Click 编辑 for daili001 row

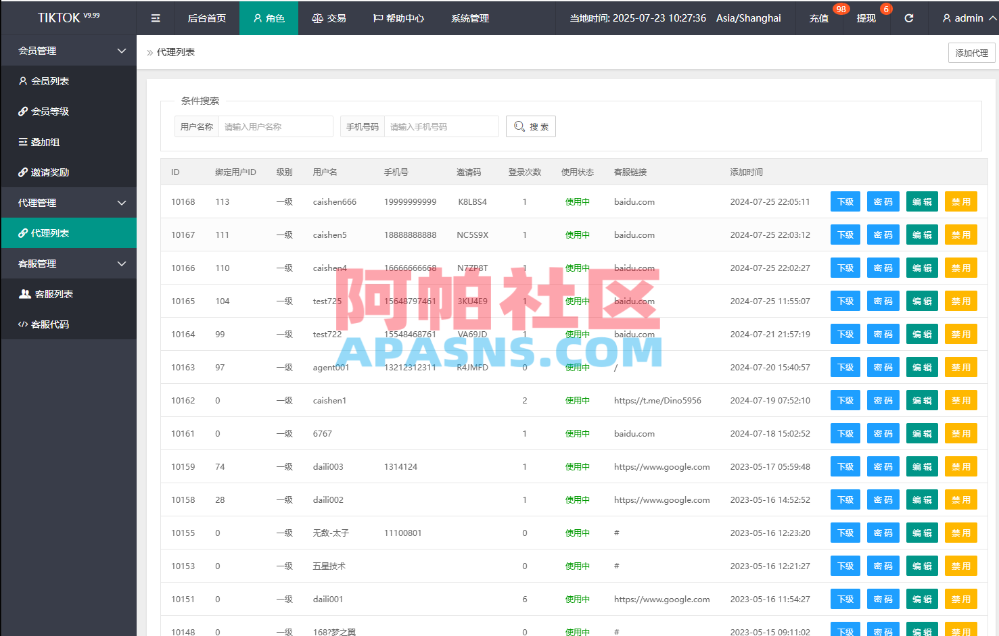point(922,599)
